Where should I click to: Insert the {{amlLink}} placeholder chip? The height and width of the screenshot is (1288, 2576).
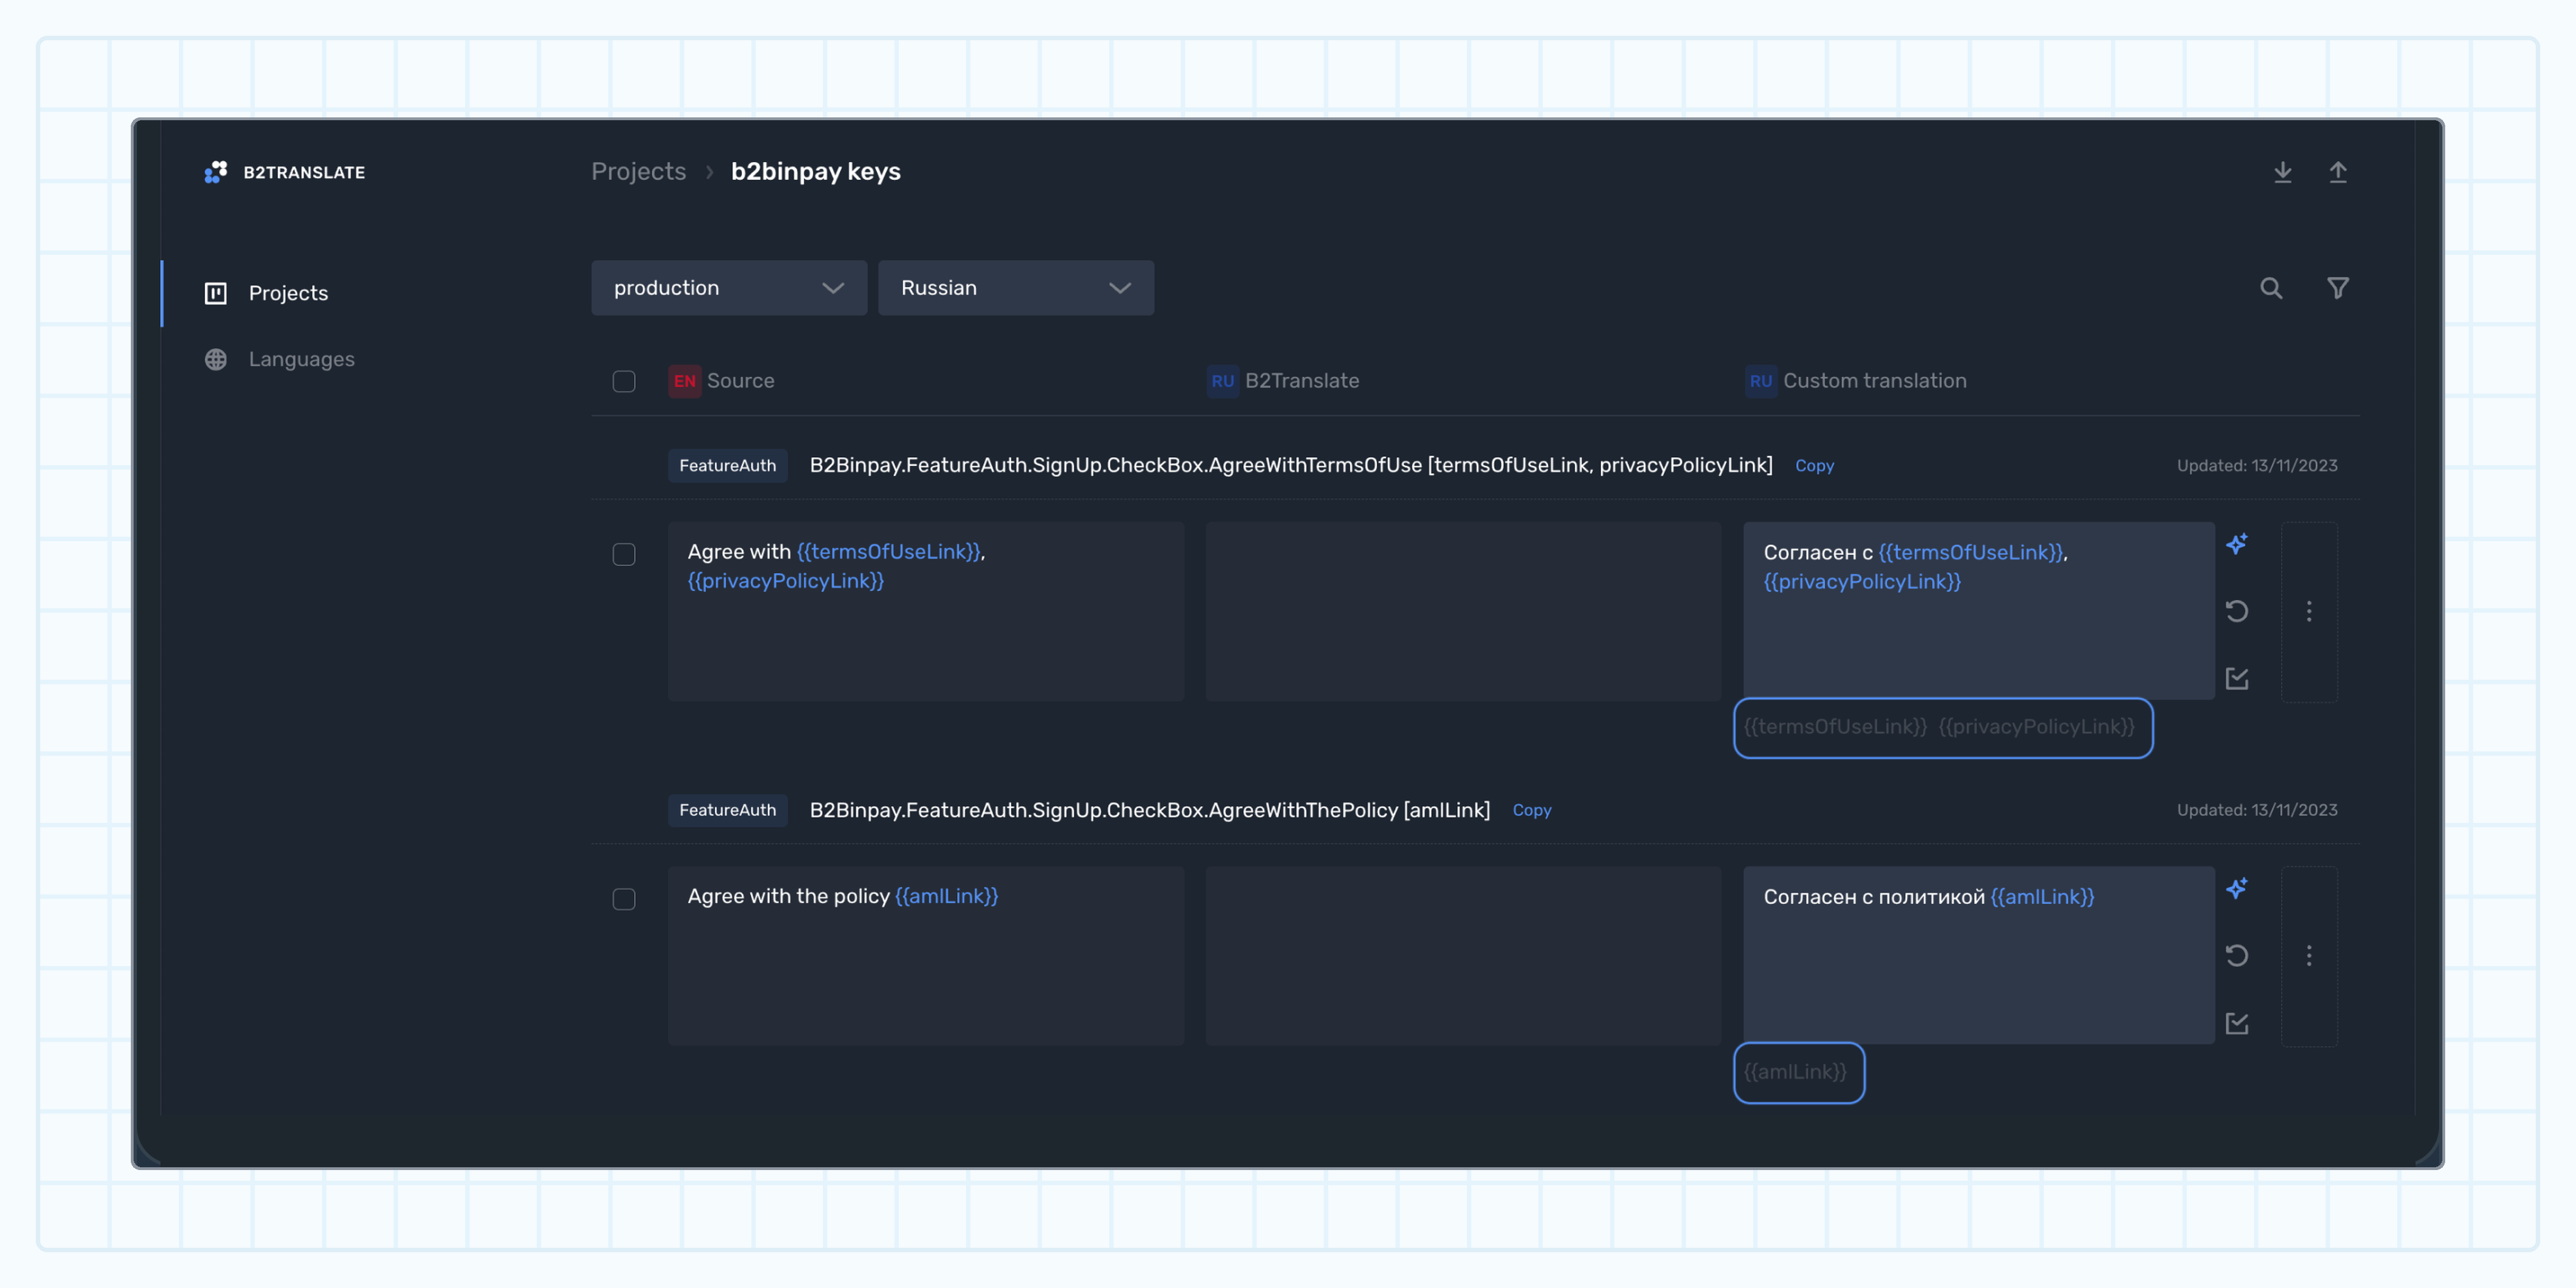[1794, 1072]
